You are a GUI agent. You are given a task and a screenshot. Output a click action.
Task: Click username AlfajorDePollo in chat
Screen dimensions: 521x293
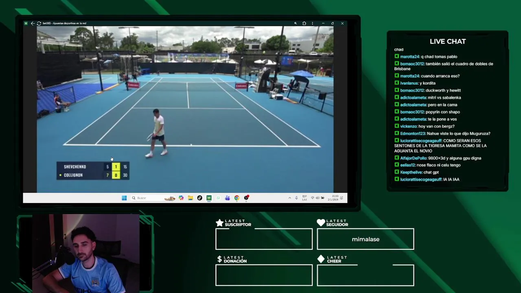(x=414, y=158)
